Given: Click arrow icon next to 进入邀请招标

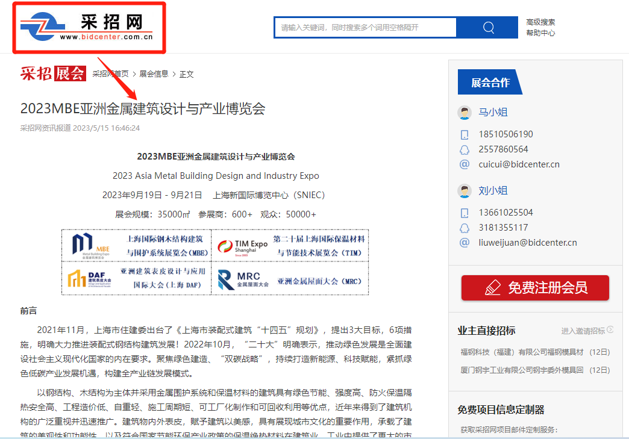Looking at the screenshot, I should [610, 329].
